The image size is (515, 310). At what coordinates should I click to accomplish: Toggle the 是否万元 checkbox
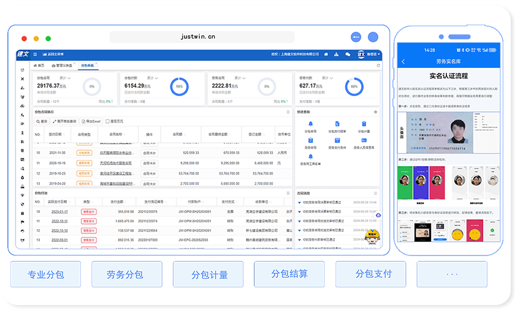(108, 121)
